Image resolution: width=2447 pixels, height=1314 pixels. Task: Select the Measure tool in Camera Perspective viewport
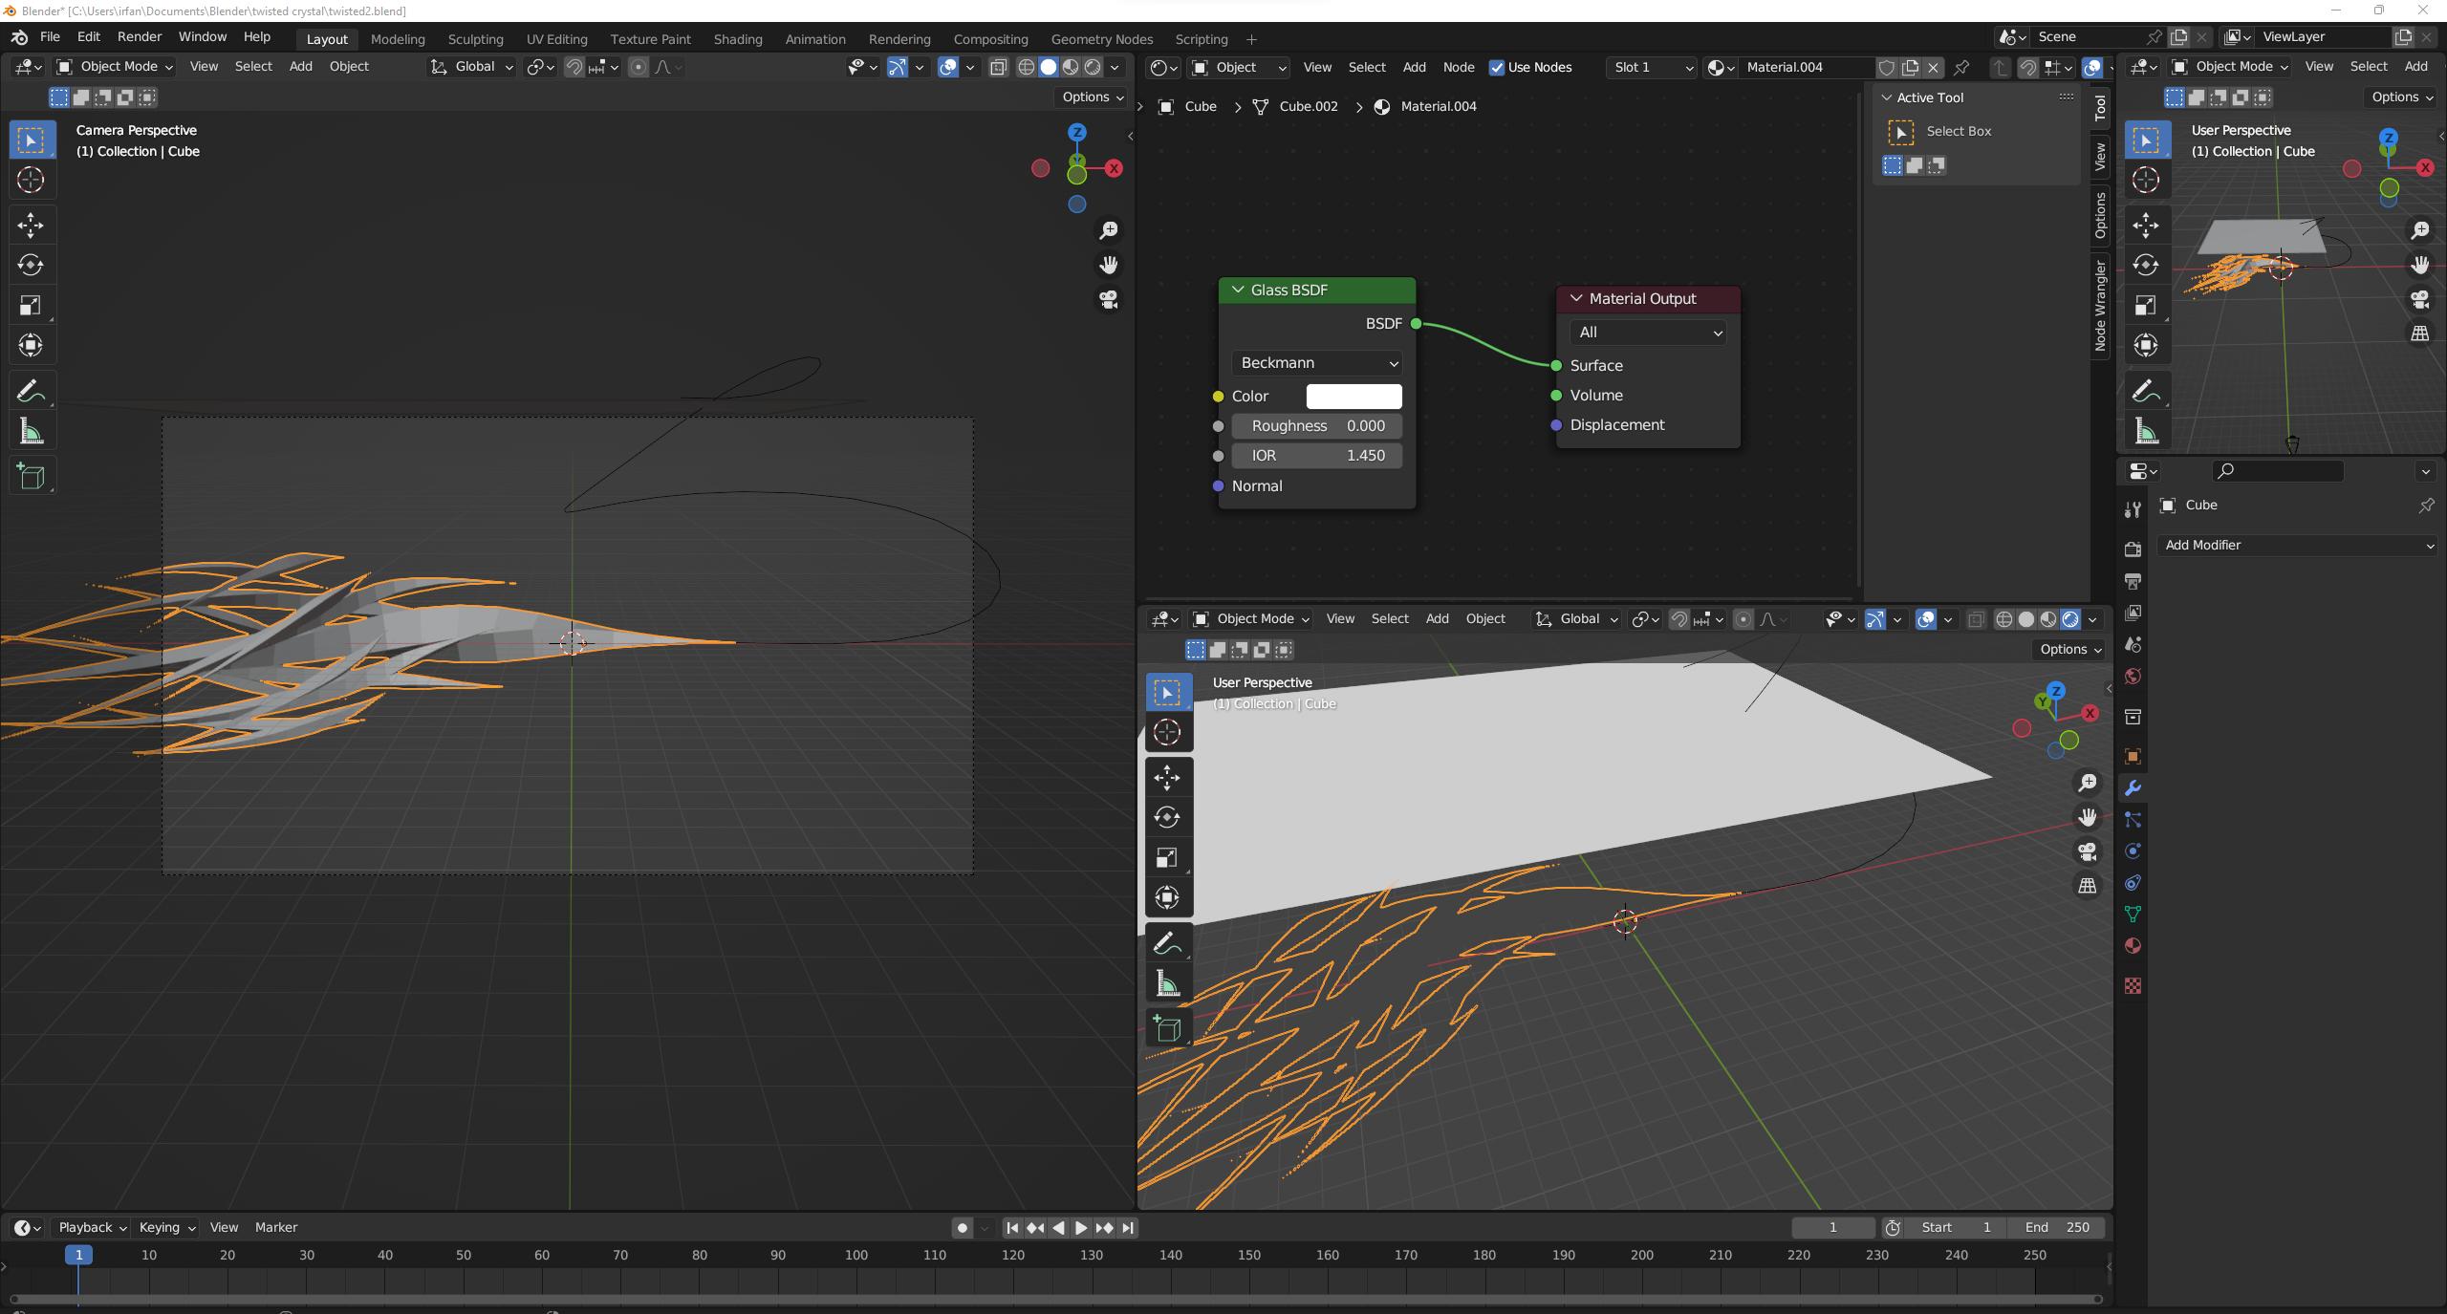coord(31,431)
